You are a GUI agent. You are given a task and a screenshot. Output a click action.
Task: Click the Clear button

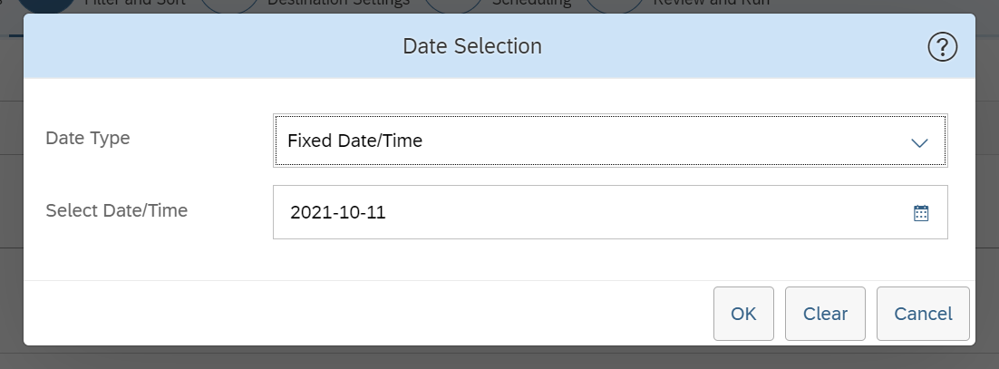pyautogui.click(x=825, y=314)
